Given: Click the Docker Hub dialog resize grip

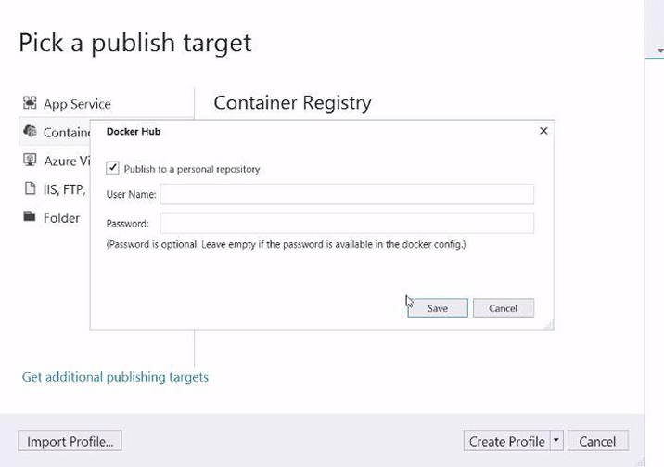Looking at the screenshot, I should click(549, 324).
